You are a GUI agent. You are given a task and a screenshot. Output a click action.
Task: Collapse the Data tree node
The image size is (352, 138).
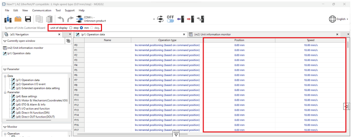click(5, 76)
